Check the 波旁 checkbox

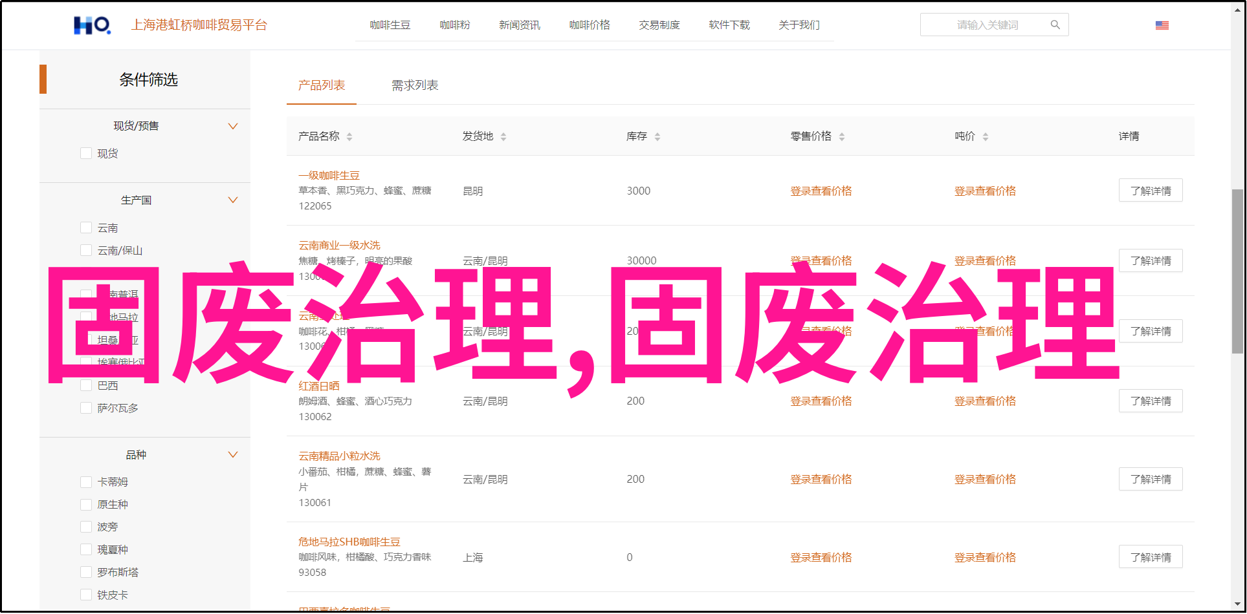pos(86,527)
